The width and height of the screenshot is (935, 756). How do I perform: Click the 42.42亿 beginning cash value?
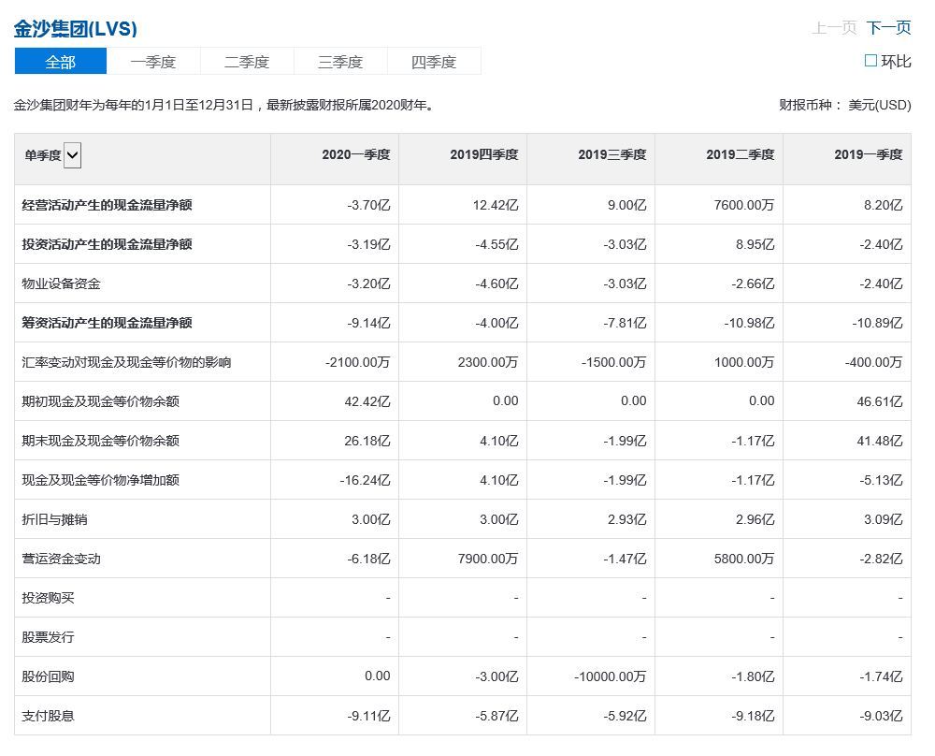pos(367,401)
